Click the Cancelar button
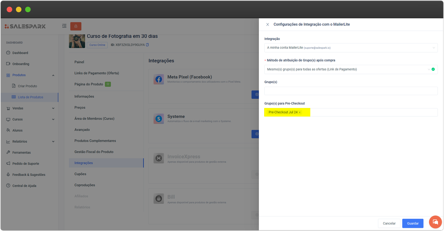 pyautogui.click(x=389, y=223)
